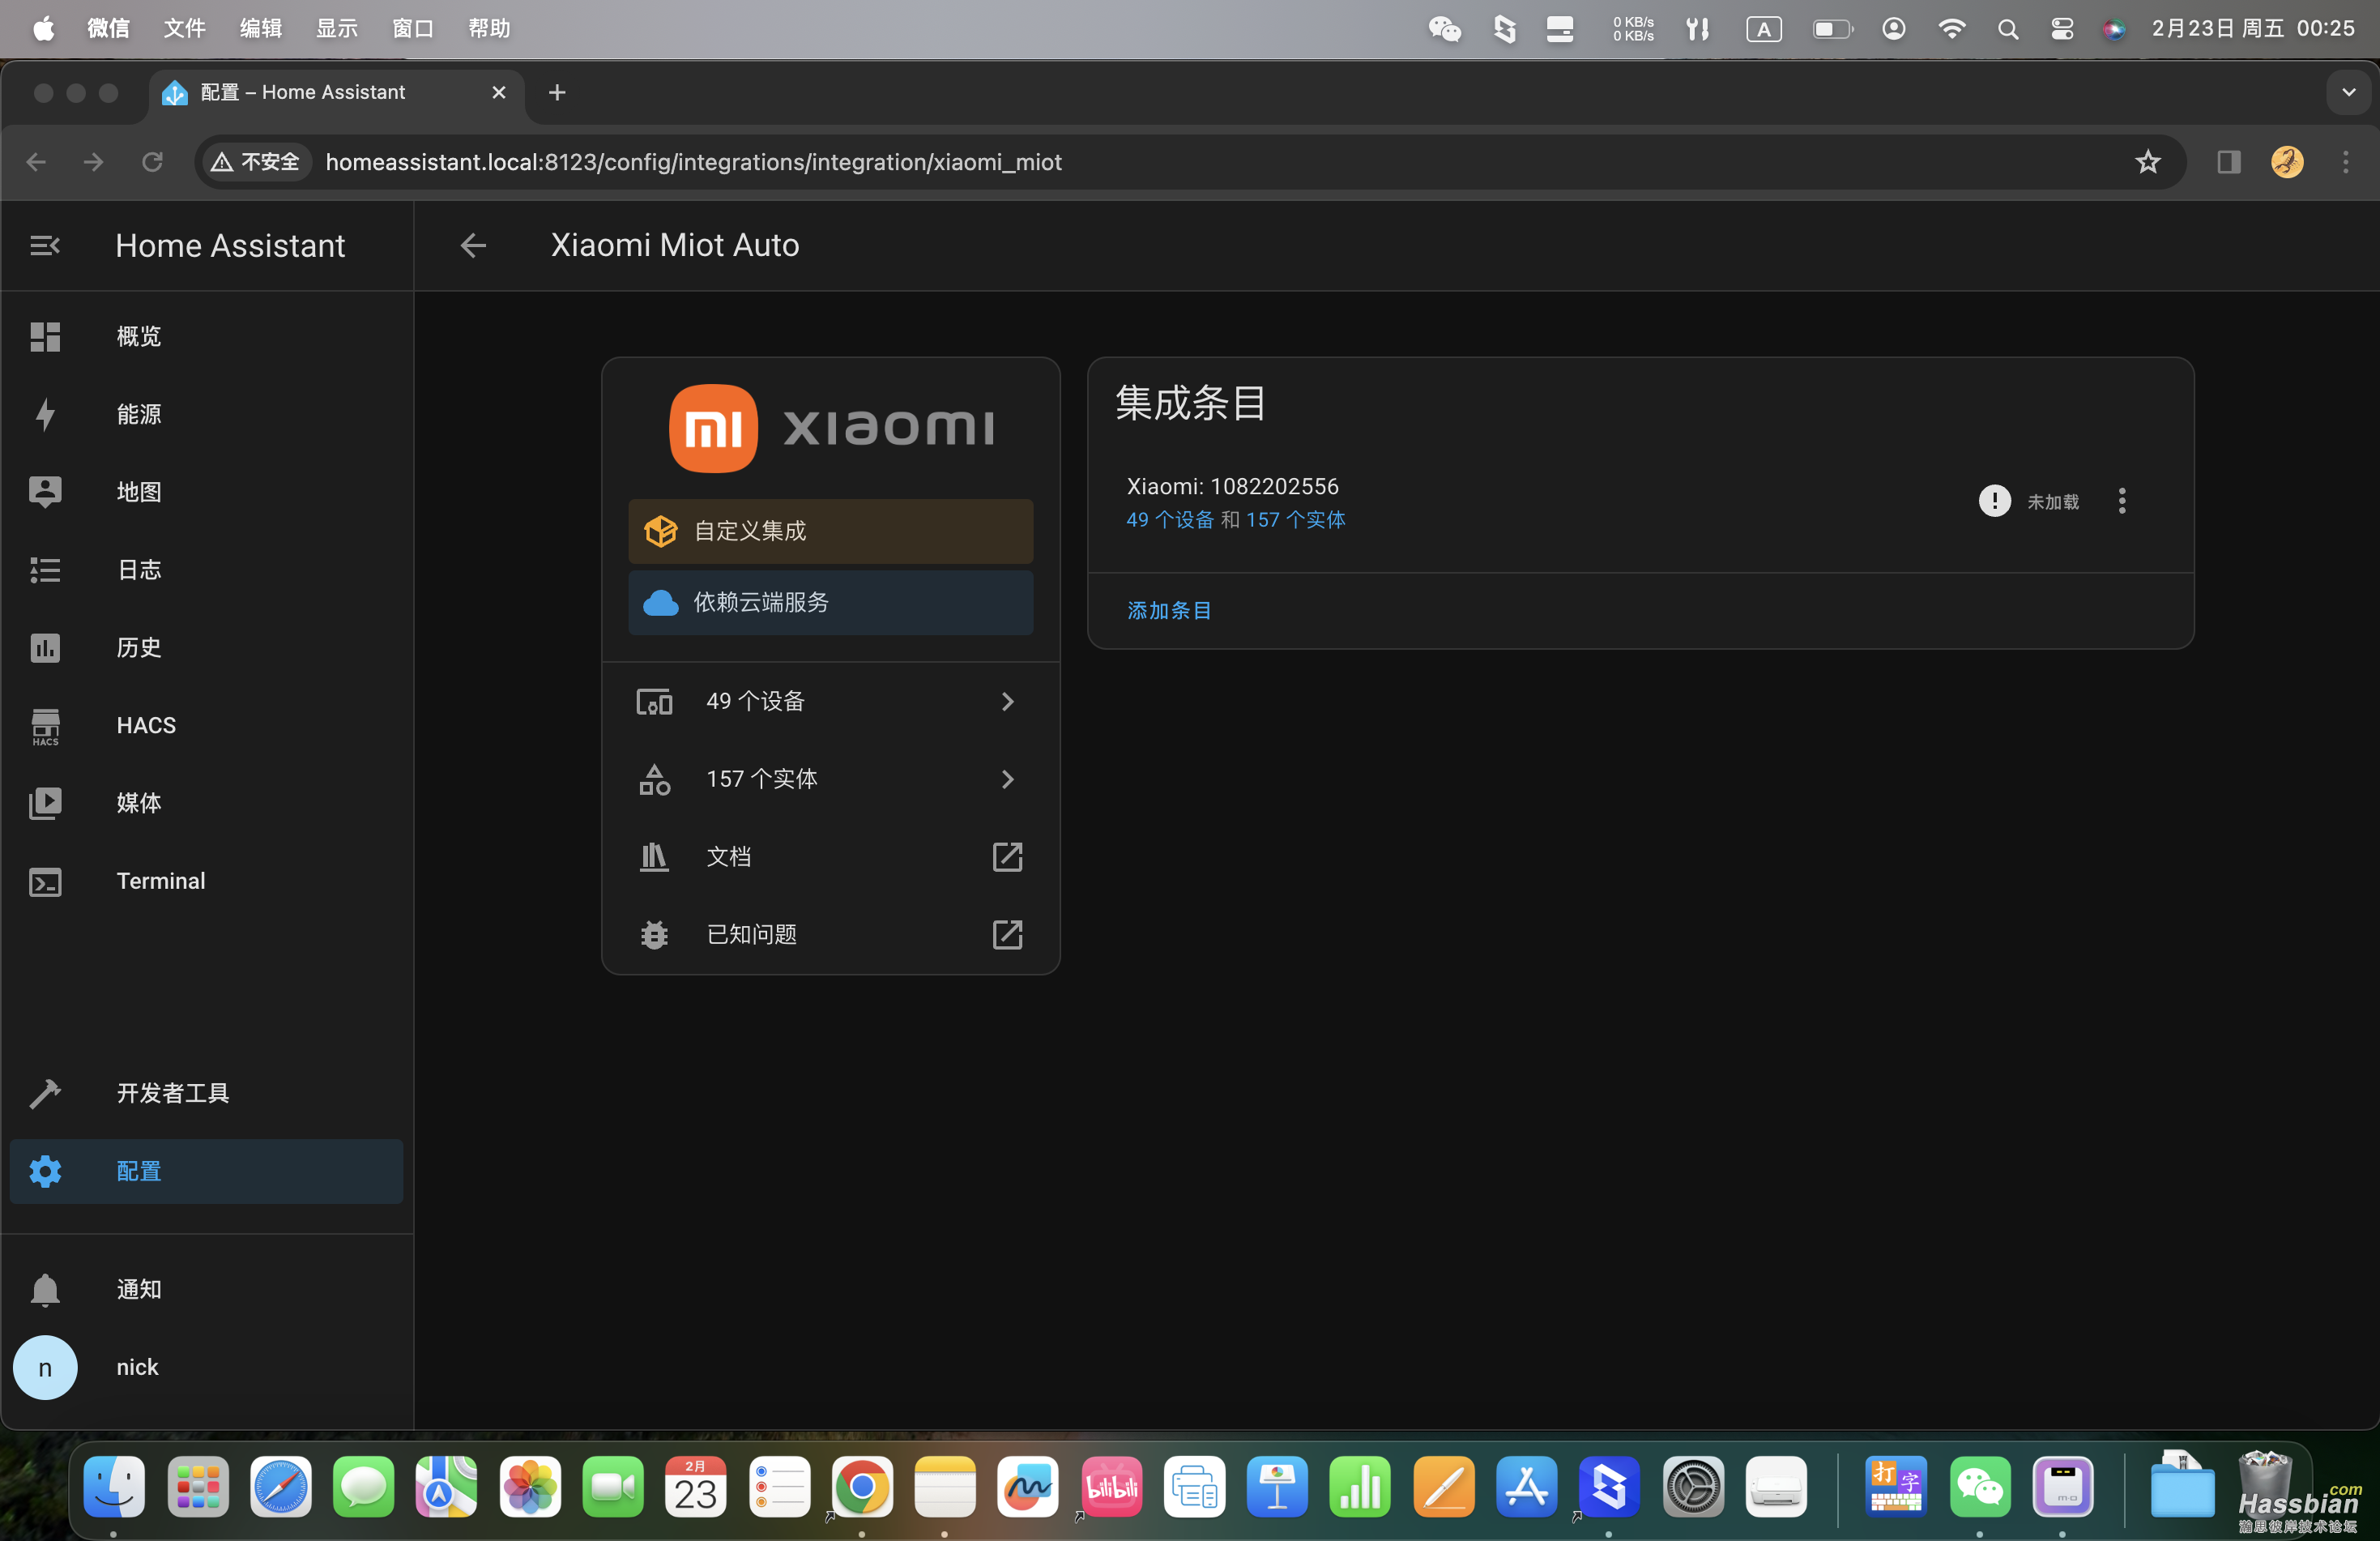The width and height of the screenshot is (2380, 1541).
Task: Open the Apple menu
Action: tap(43, 28)
